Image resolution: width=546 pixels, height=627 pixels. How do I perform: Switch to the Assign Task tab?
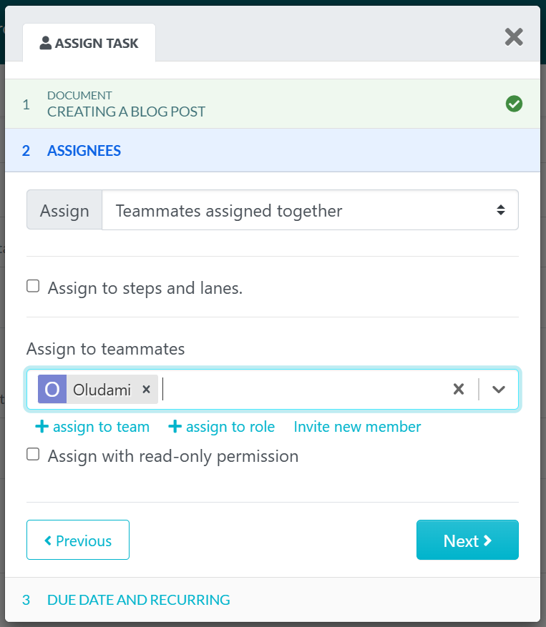click(89, 43)
